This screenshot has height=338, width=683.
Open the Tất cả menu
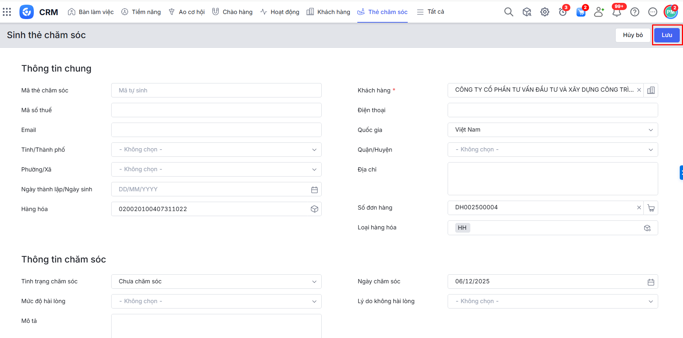tap(430, 12)
